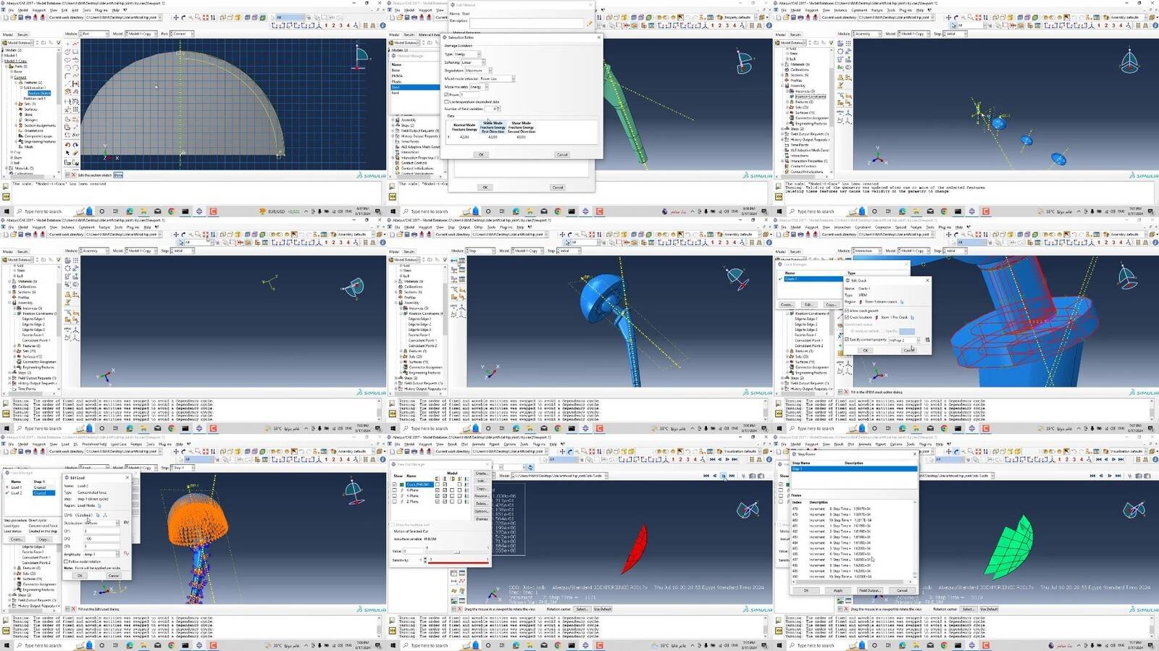
Task: Open Module dropdown showing Interaction in Edit Crack frame
Action: (866, 251)
